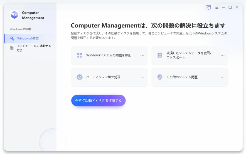Open the hamburger menu in title bar

(x=217, y=7)
